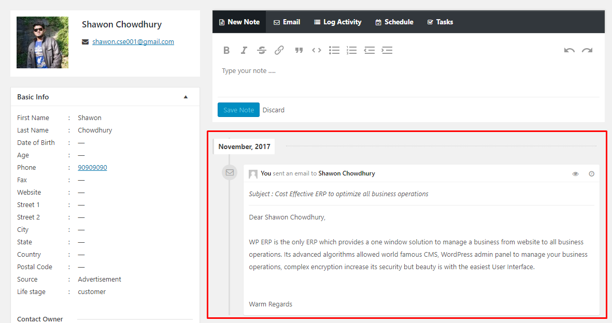The image size is (612, 323).
Task: Create a bulleted list in note
Action: point(334,50)
